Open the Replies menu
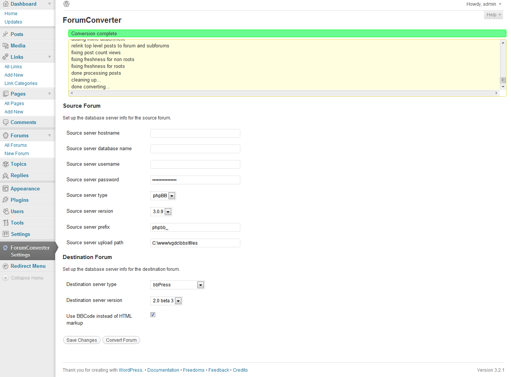 pos(19,175)
